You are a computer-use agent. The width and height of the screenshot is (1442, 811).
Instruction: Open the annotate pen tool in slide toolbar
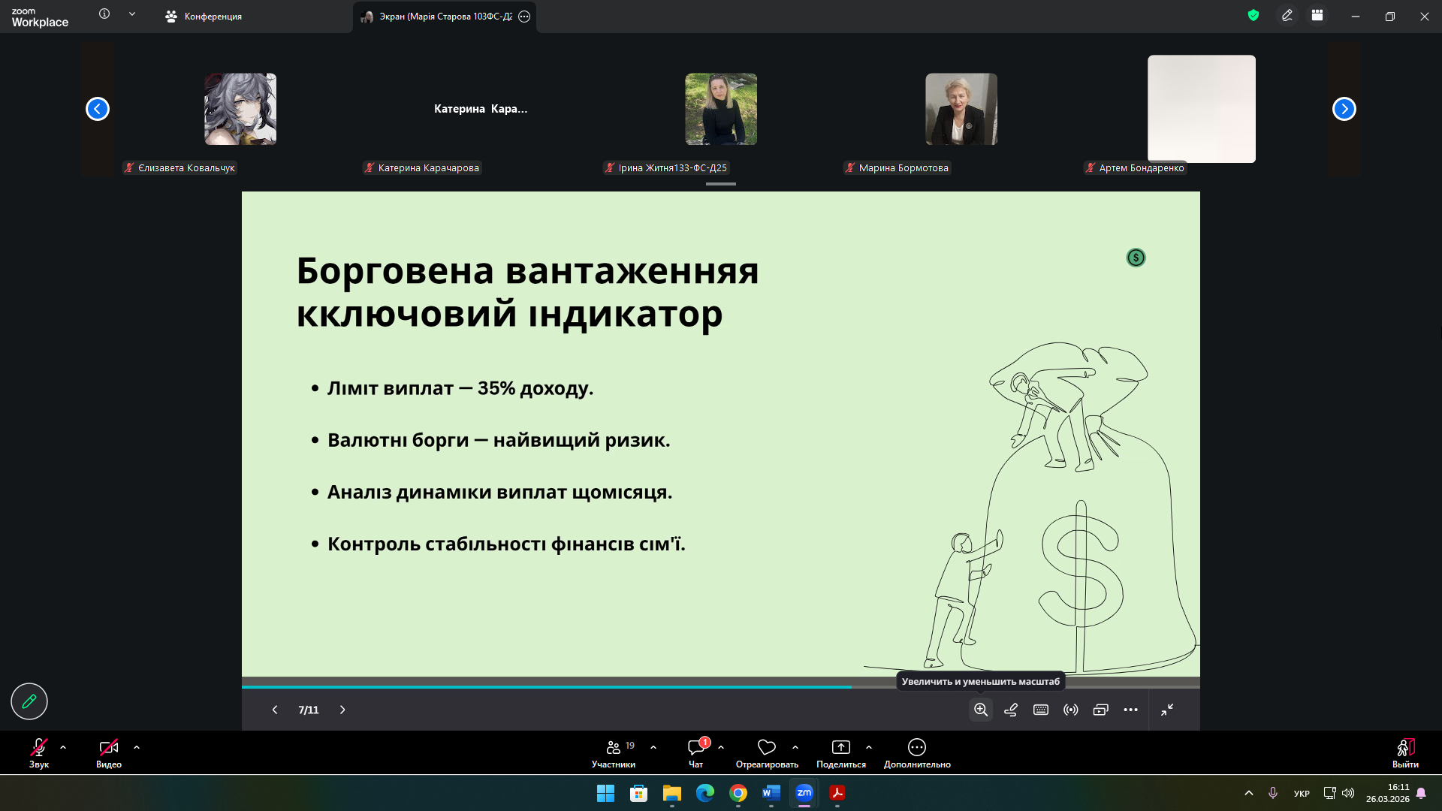pyautogui.click(x=1011, y=710)
